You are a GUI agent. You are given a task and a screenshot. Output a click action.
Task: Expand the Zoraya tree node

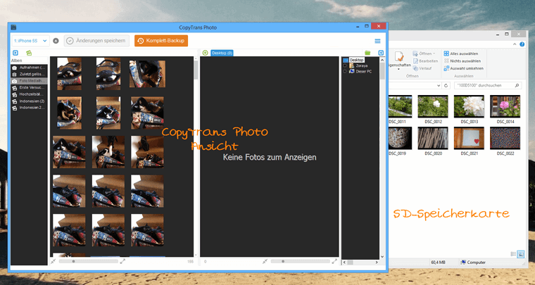[x=345, y=65]
